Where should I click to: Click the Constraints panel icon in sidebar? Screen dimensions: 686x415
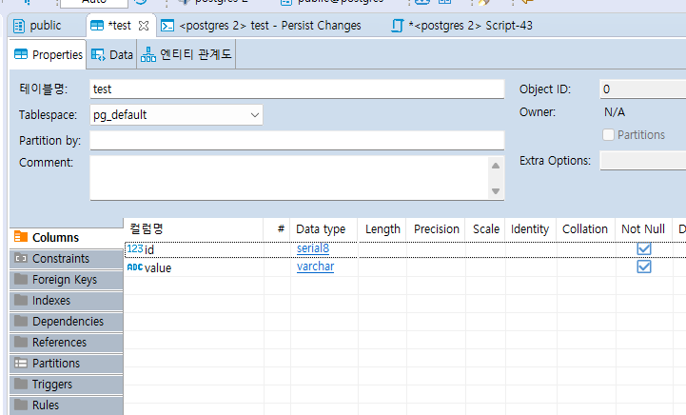[x=21, y=259]
